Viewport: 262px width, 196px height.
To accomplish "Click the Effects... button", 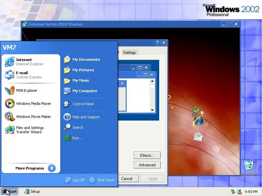I will point(147,155).
